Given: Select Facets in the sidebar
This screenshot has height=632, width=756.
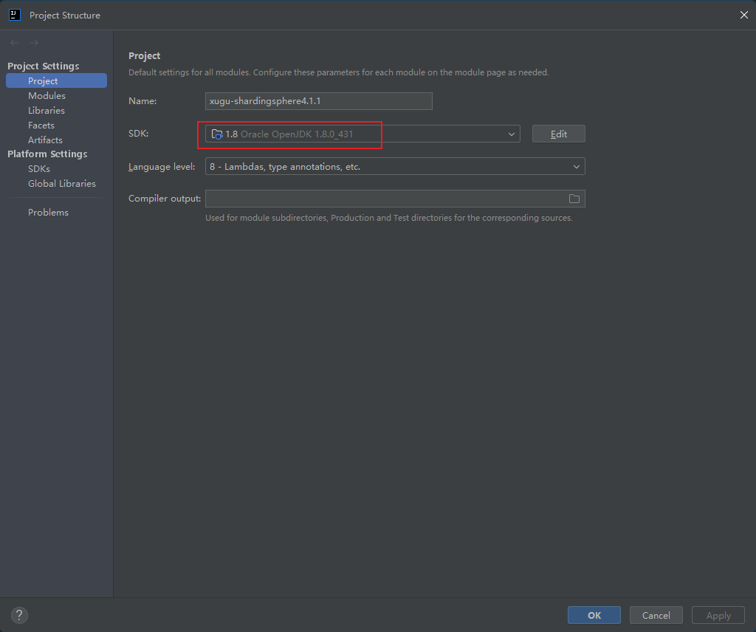Looking at the screenshot, I should (41, 125).
